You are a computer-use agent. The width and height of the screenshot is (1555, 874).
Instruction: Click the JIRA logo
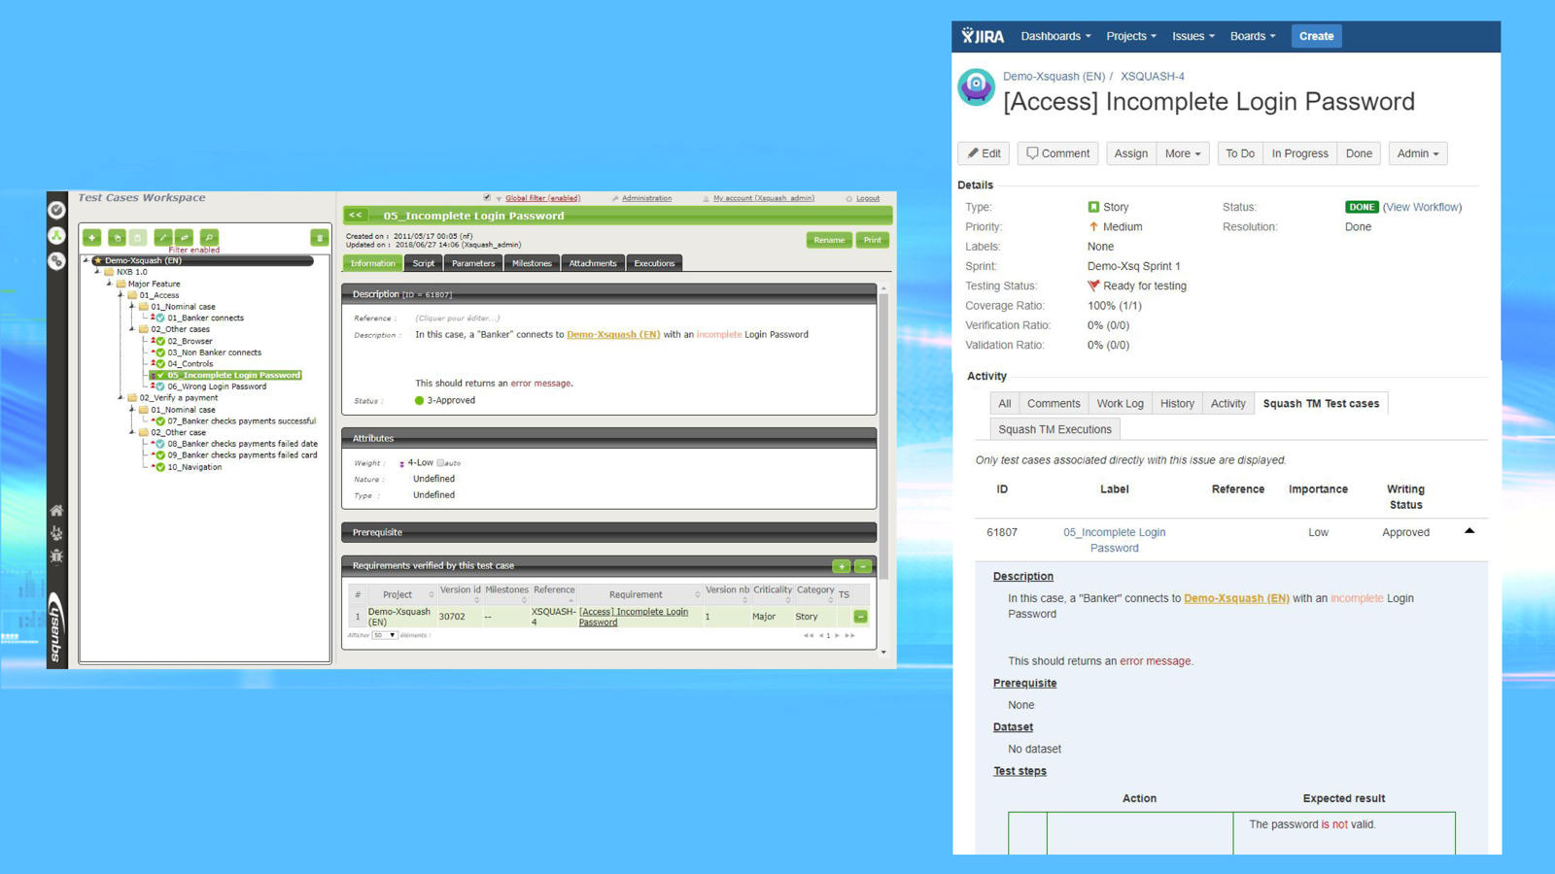[983, 36]
